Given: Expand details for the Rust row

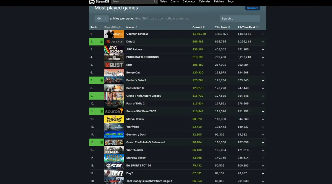Looking at the screenshot, I should click(x=263, y=65).
